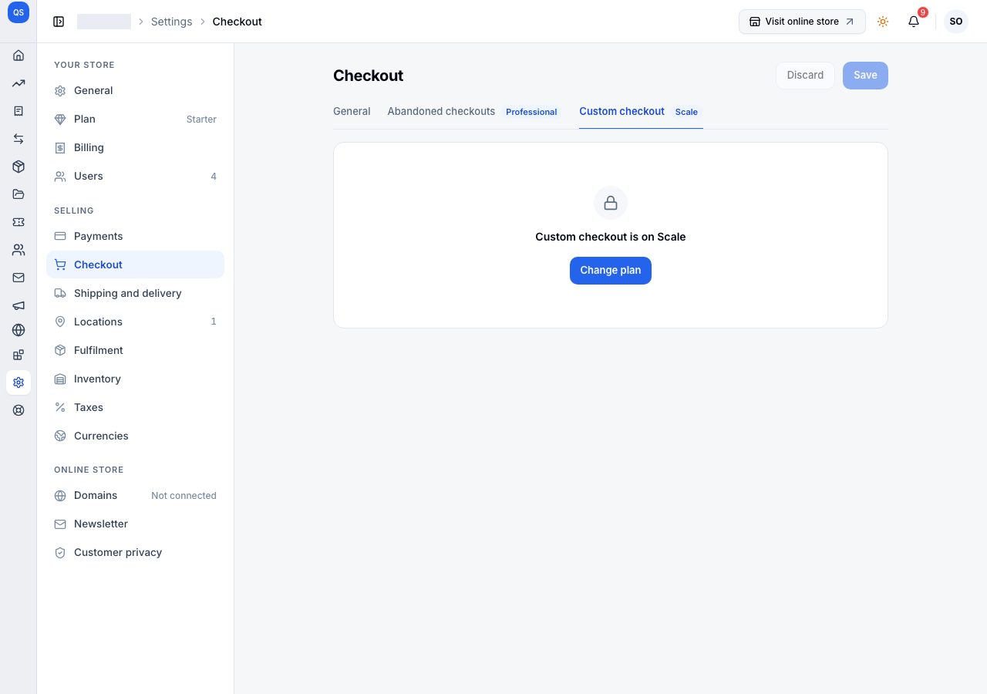Open Shipping and delivery settings
This screenshot has width=987, height=694.
pyautogui.click(x=135, y=293)
